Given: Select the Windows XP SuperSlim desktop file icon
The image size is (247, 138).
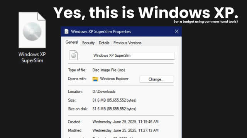Looking at the screenshot, I should point(32,30).
